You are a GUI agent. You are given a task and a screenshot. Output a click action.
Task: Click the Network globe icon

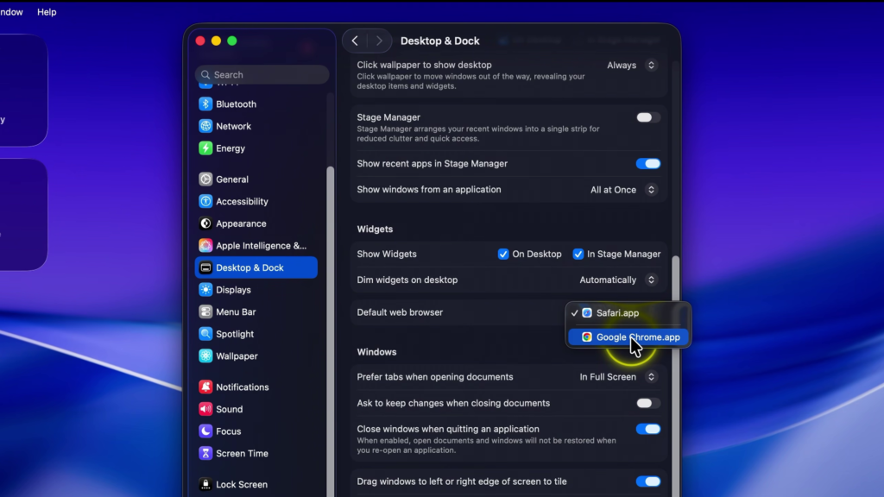pyautogui.click(x=205, y=126)
